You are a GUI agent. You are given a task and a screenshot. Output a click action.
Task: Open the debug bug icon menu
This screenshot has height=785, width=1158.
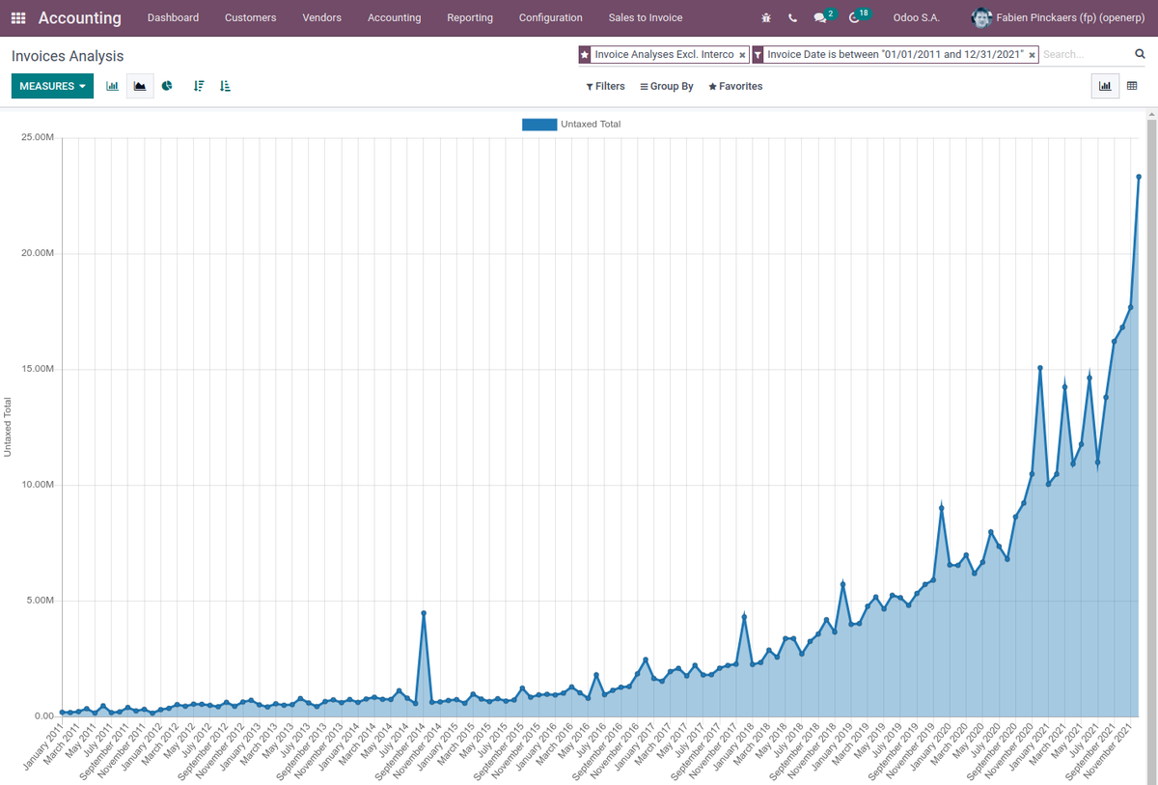(x=766, y=17)
